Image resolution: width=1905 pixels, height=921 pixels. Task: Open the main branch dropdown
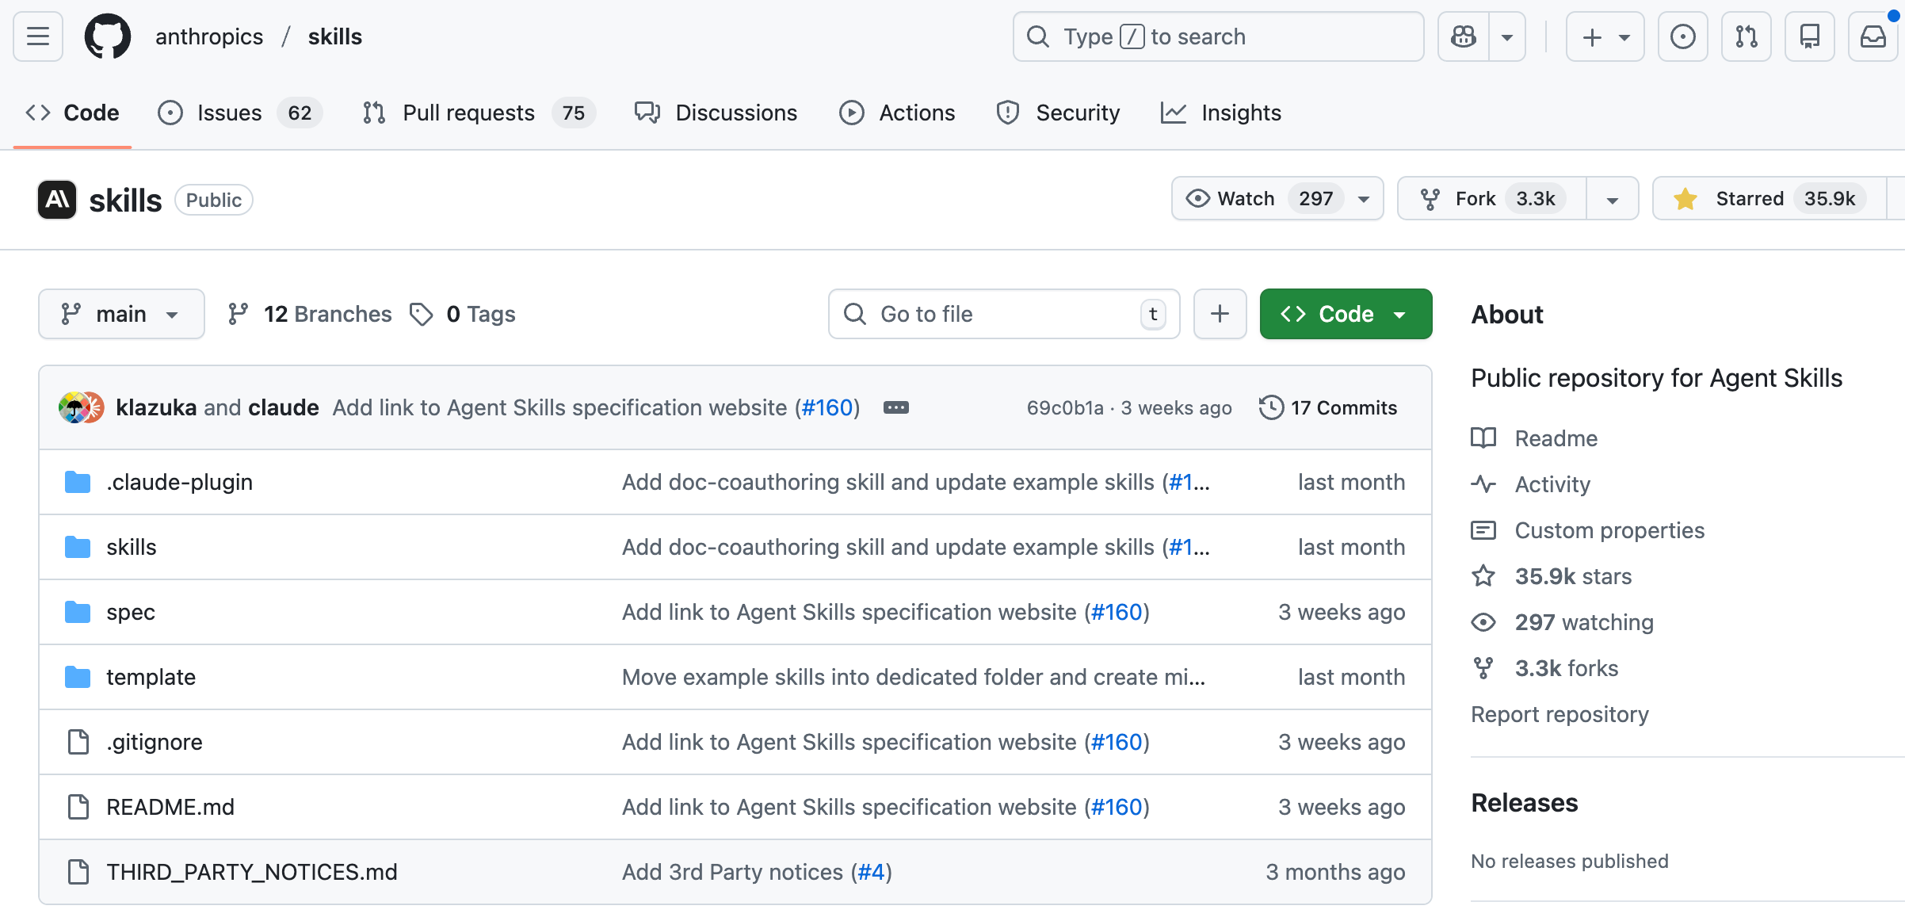pyautogui.click(x=121, y=314)
